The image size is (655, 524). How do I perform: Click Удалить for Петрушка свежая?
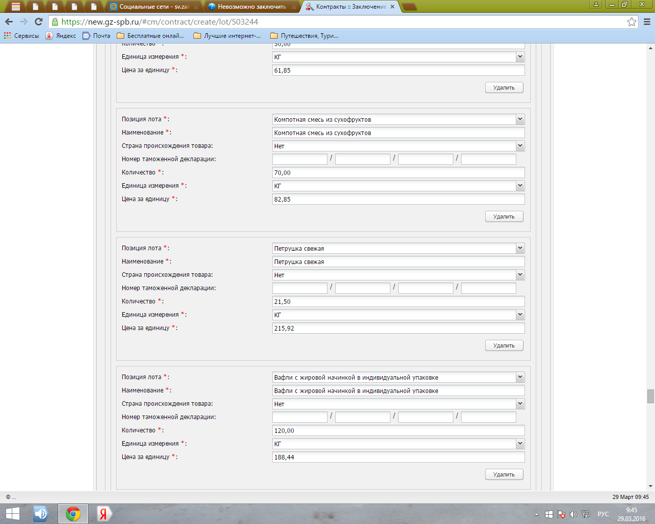(x=504, y=345)
